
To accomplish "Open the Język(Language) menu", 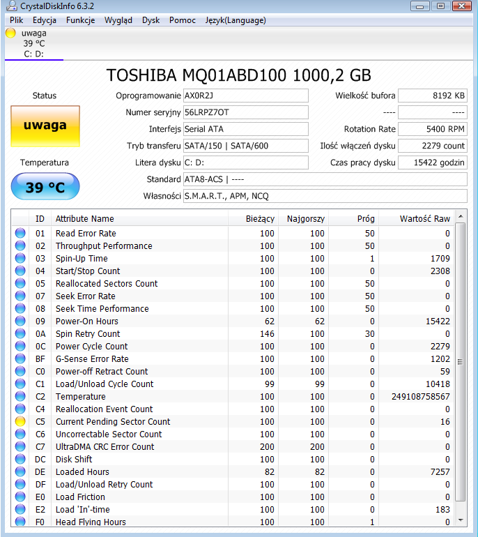I will point(236,20).
